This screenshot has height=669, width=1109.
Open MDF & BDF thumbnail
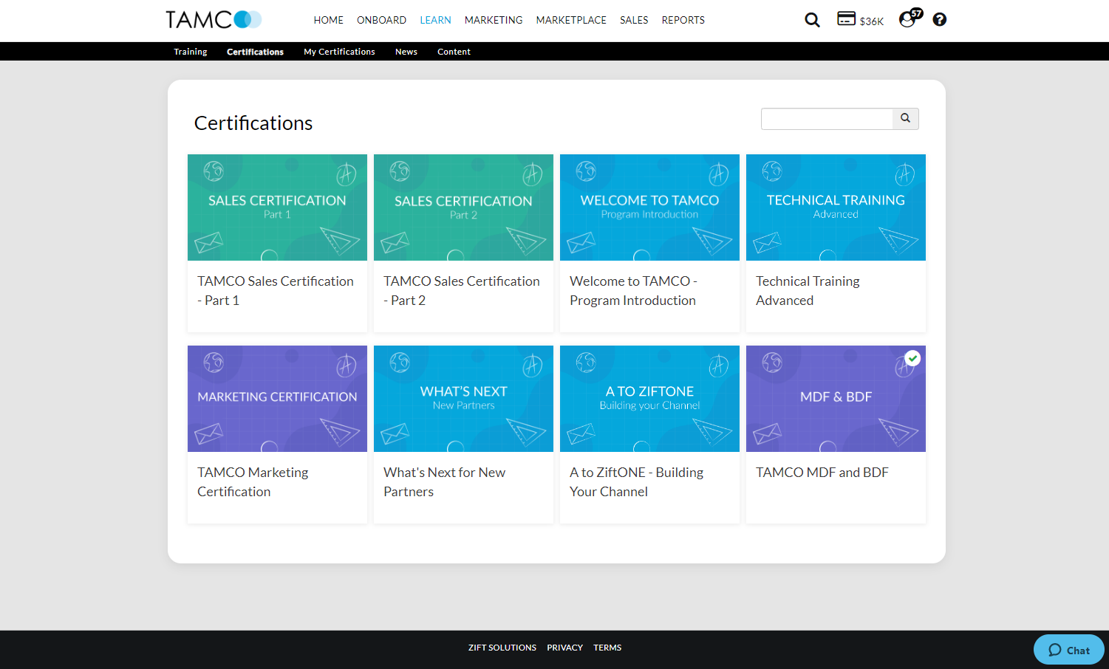click(836, 399)
